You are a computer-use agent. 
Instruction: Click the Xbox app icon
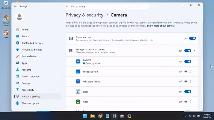pyautogui.click(x=78, y=102)
